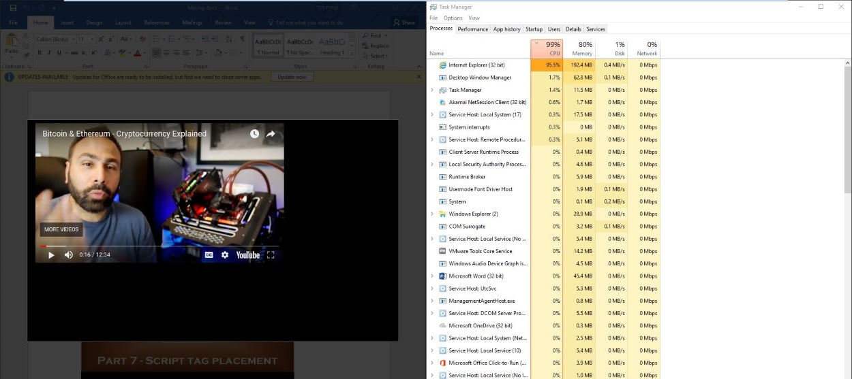Enter fullscreen mode in the video player
This screenshot has height=379, width=852.
[271, 255]
